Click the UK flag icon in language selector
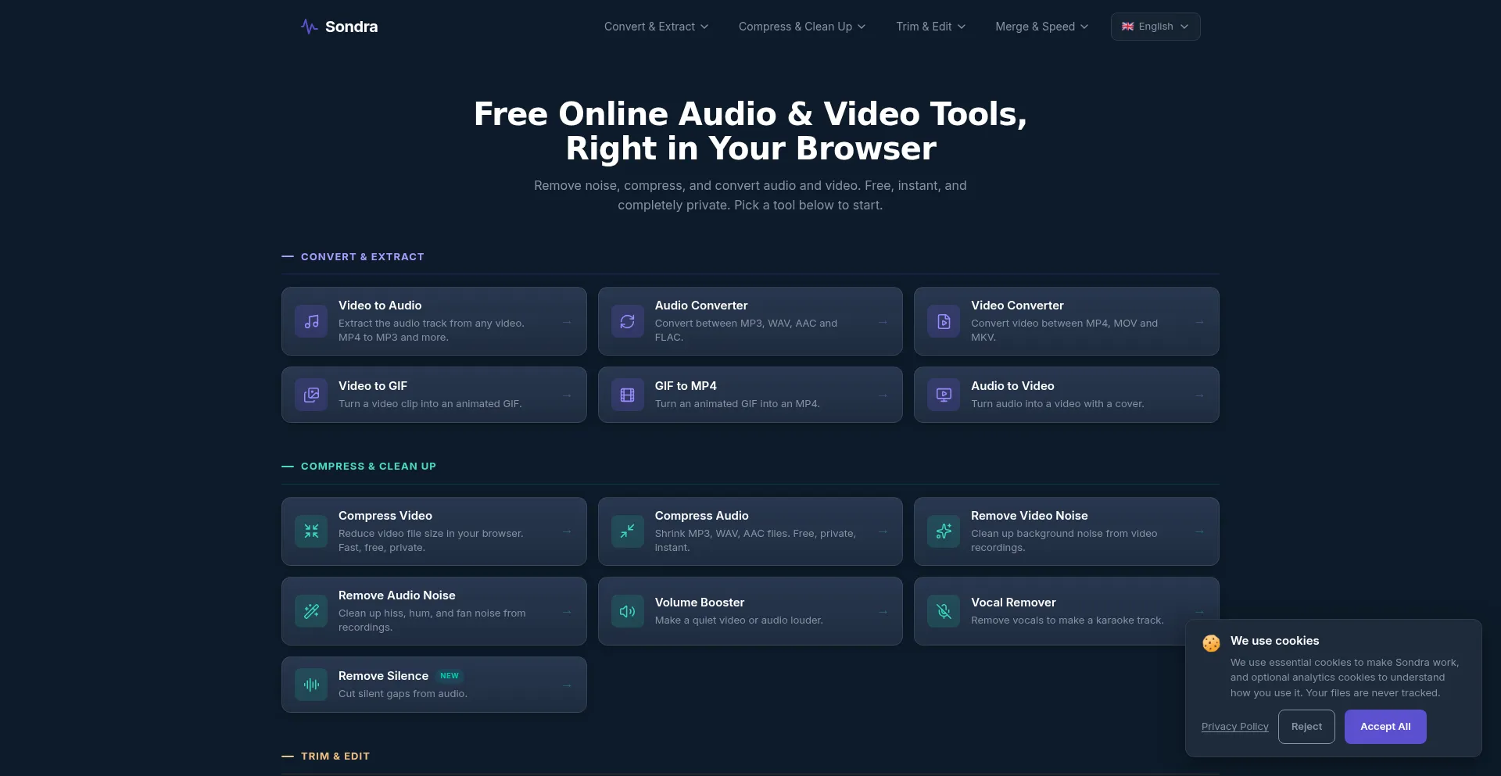The height and width of the screenshot is (776, 1501). click(1127, 27)
